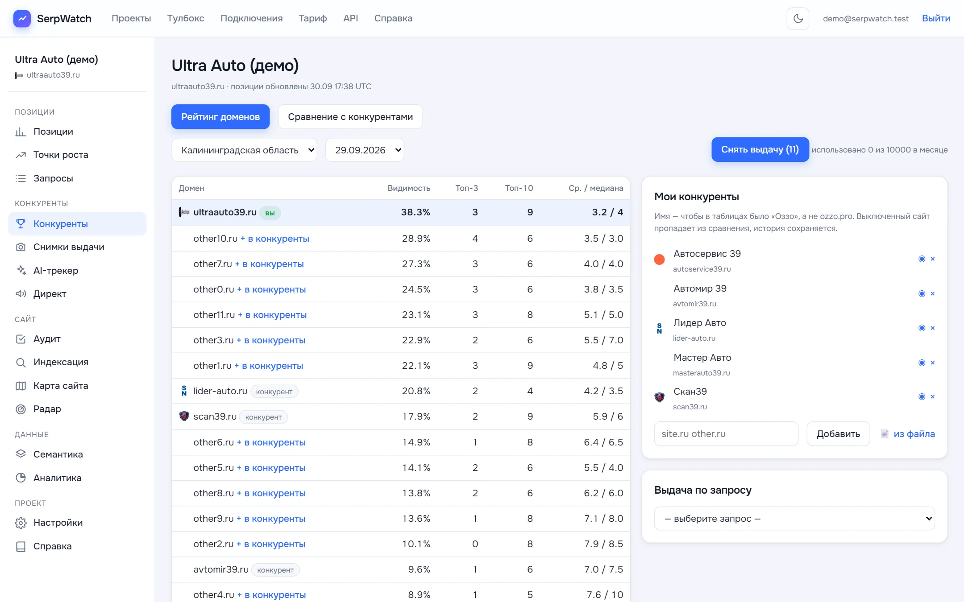Click the Снять выдачу (11) button
The height and width of the screenshot is (602, 964).
760,149
